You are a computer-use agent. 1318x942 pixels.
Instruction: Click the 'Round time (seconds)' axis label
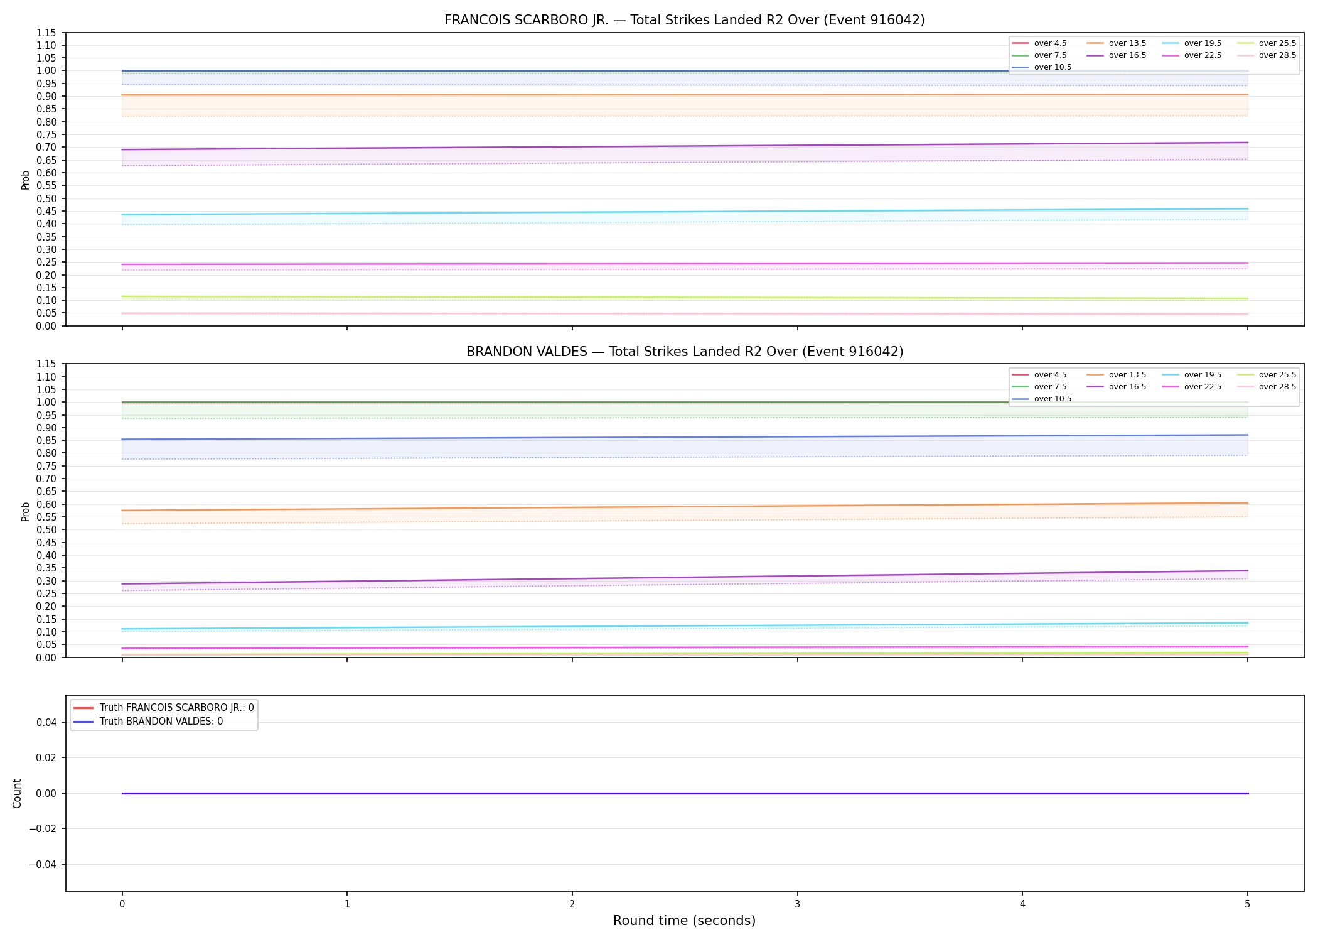[684, 921]
